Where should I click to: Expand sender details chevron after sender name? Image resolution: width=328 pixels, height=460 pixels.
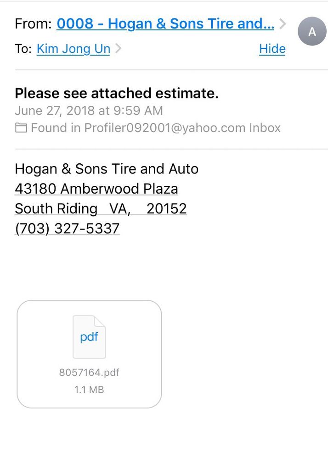283,24
